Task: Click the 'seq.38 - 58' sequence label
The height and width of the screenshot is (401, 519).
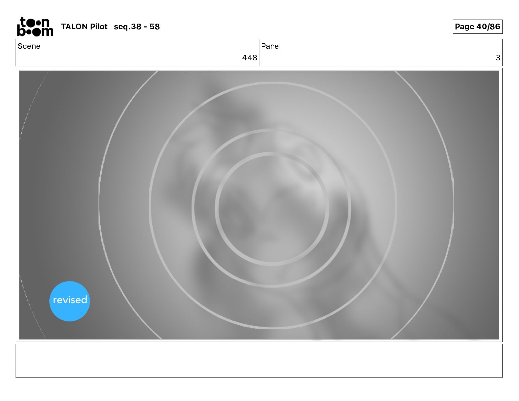Action: [x=137, y=27]
